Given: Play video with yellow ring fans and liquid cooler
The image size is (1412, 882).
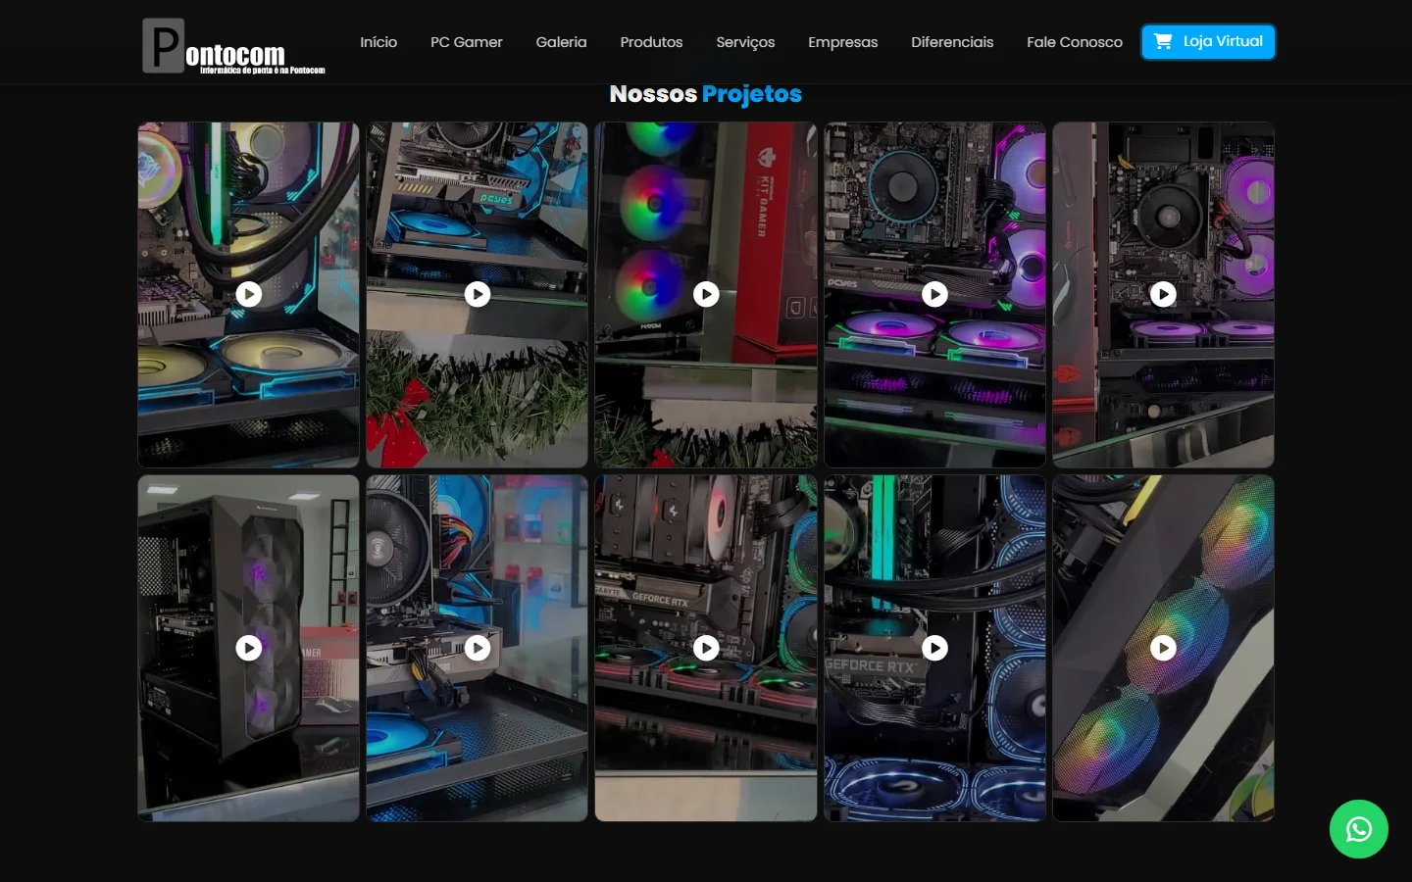Looking at the screenshot, I should (x=249, y=294).
